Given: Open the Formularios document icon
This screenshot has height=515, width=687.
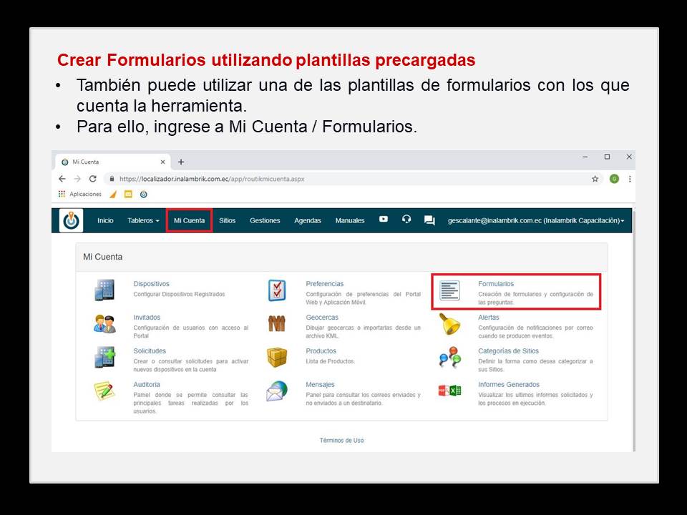Looking at the screenshot, I should (x=449, y=290).
